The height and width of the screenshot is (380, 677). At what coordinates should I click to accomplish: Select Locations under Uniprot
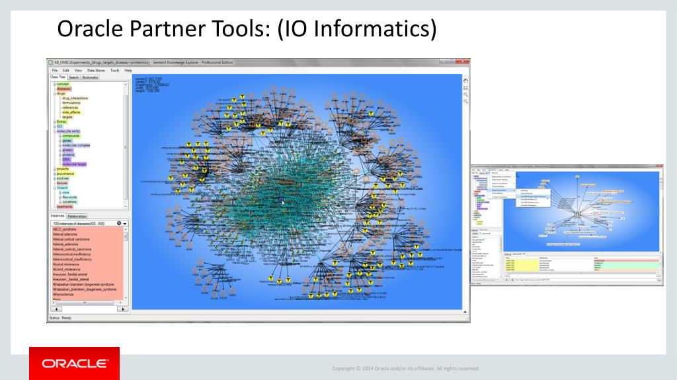[69, 202]
